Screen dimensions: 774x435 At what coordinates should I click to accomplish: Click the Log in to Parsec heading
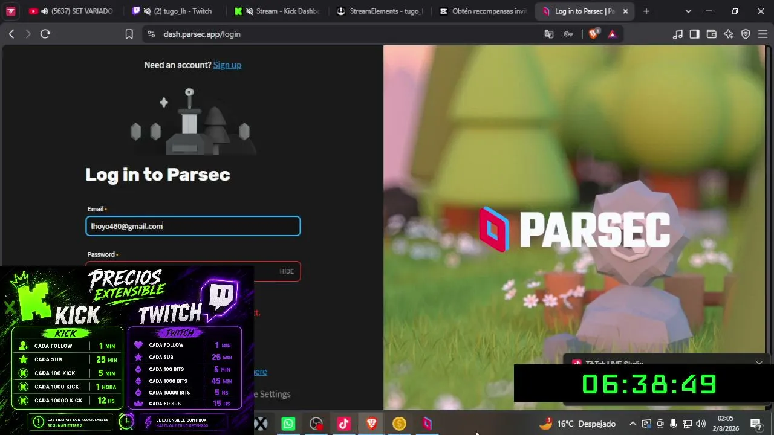tap(158, 175)
